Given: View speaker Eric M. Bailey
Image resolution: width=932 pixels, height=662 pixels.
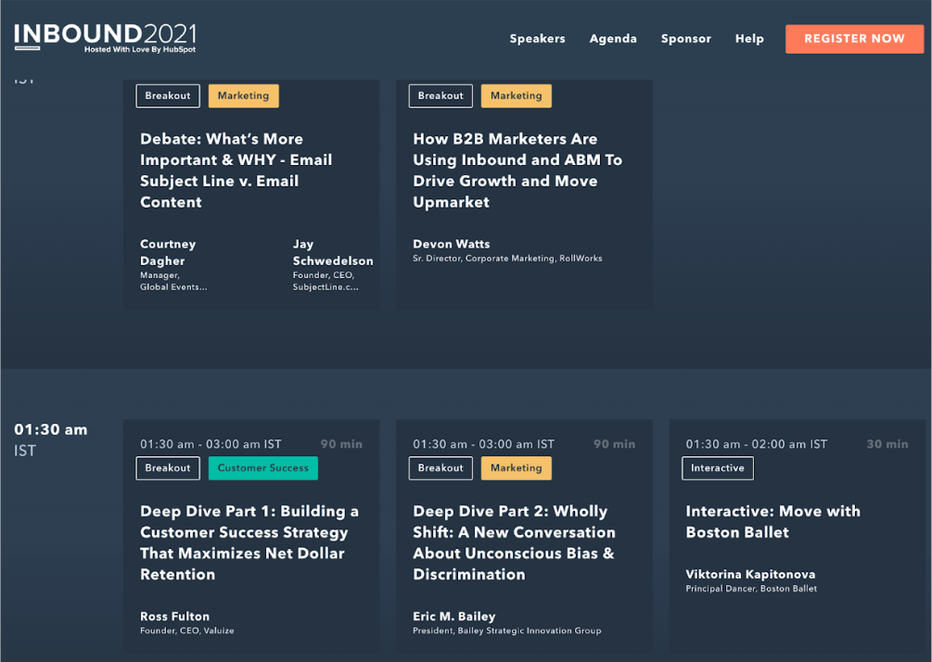Looking at the screenshot, I should [x=454, y=617].
